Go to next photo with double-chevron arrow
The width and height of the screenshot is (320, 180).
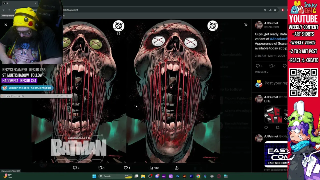coord(246,25)
